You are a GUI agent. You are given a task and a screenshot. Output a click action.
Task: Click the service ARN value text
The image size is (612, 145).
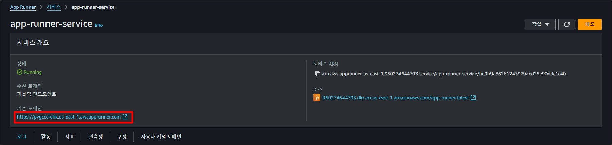click(x=444, y=74)
